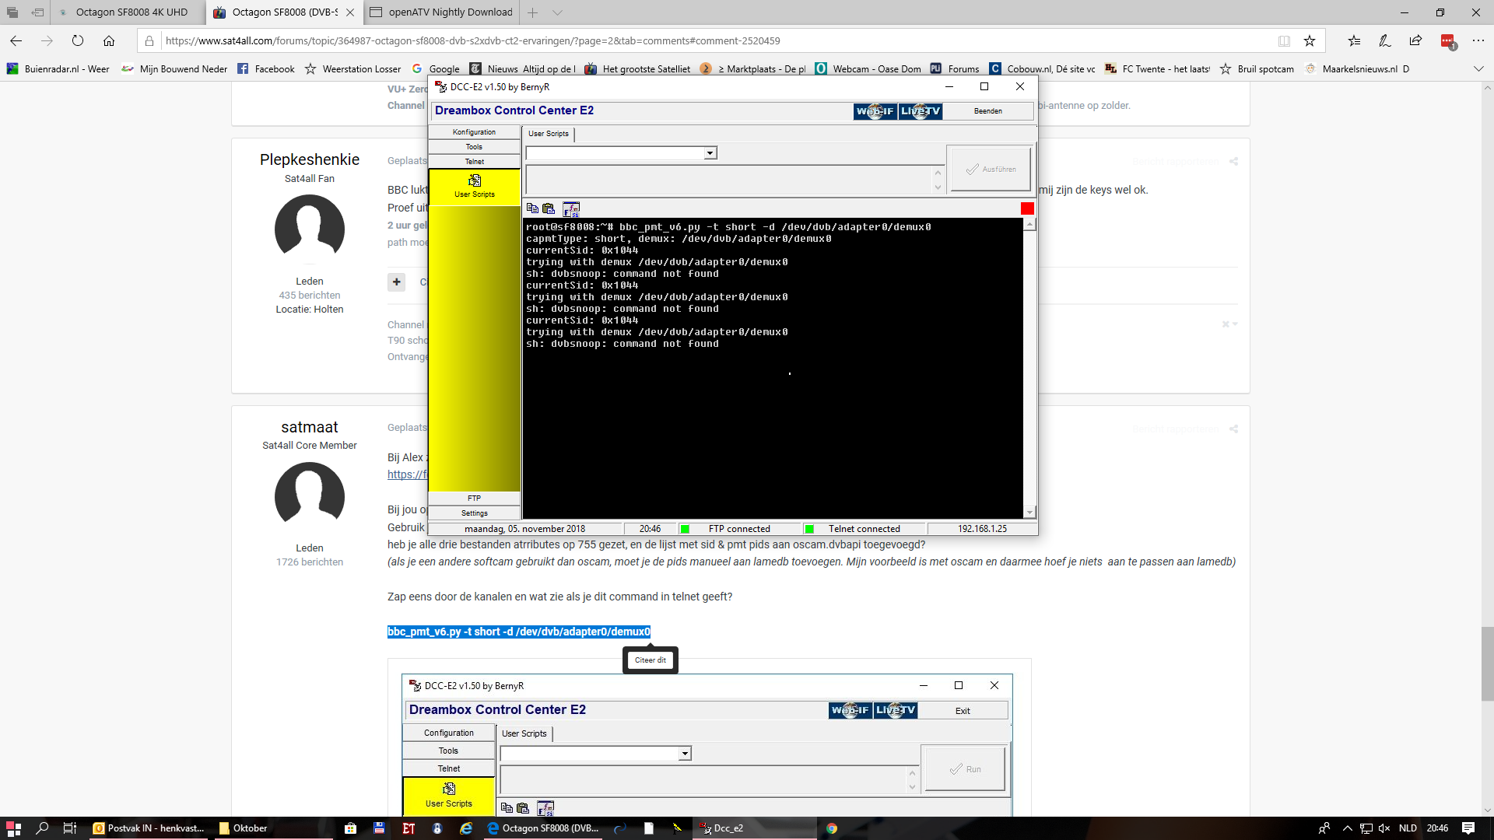
Task: Click share icon on Plepkeshenkie's post
Action: click(1233, 162)
